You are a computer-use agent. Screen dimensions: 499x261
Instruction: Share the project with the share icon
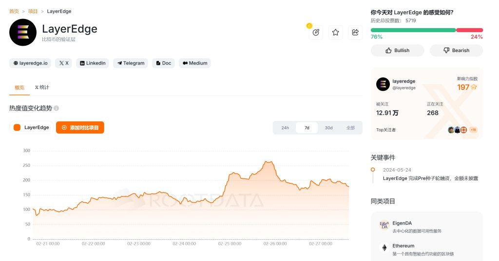355,32
